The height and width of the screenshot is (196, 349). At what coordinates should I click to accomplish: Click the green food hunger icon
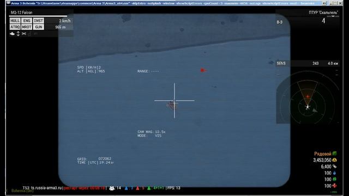[x=334, y=179]
